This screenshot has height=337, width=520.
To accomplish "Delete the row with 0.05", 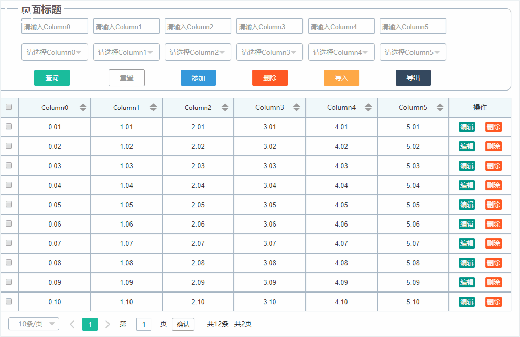I will click(493, 205).
